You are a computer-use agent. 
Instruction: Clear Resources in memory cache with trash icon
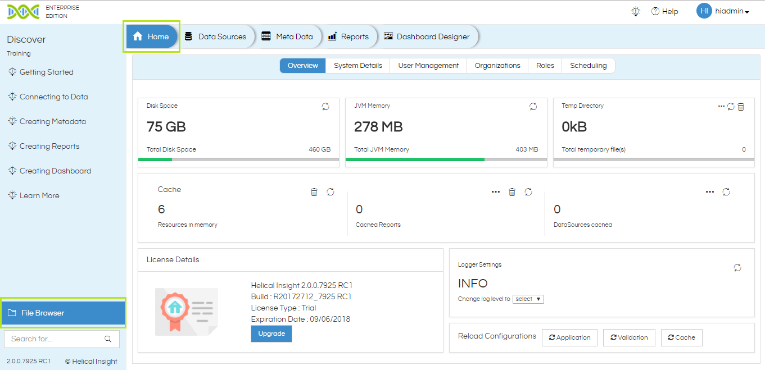click(314, 192)
